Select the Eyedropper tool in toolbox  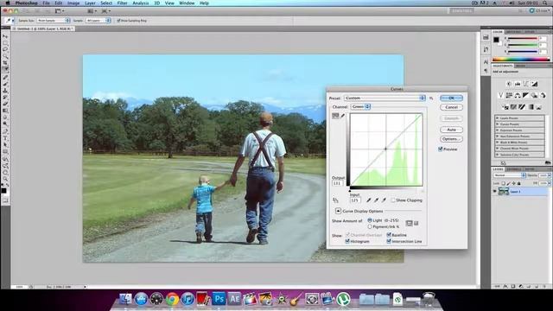click(5, 69)
